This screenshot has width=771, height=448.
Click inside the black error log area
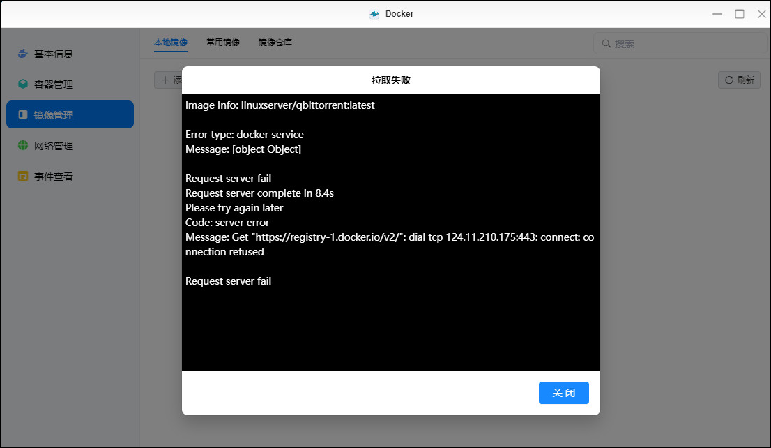(x=390, y=328)
